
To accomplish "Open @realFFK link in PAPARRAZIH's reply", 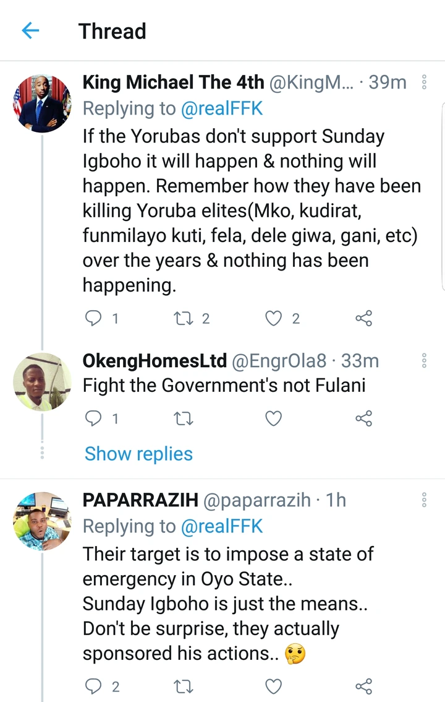I will click(x=222, y=527).
